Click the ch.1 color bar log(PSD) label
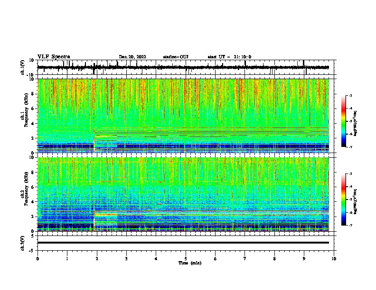 pyautogui.click(x=356, y=123)
